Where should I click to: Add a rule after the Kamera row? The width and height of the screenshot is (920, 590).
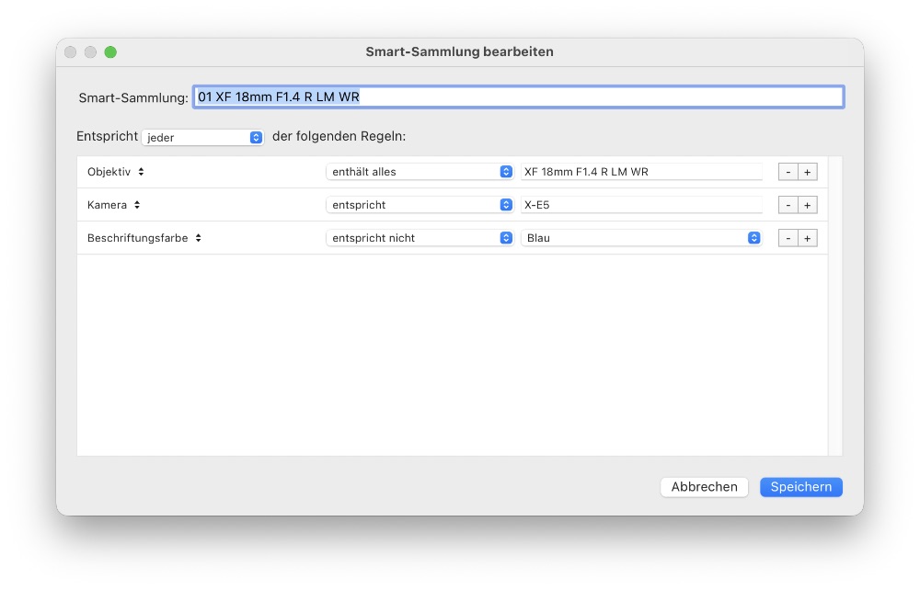coord(807,205)
